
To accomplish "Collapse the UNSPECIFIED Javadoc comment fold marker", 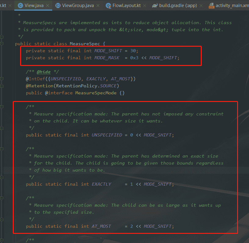I will tap(2, 107).
